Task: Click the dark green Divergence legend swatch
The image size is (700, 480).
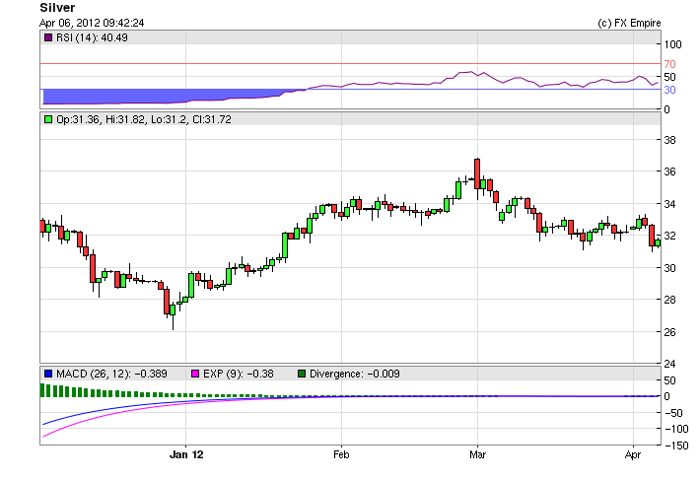Action: coord(302,374)
